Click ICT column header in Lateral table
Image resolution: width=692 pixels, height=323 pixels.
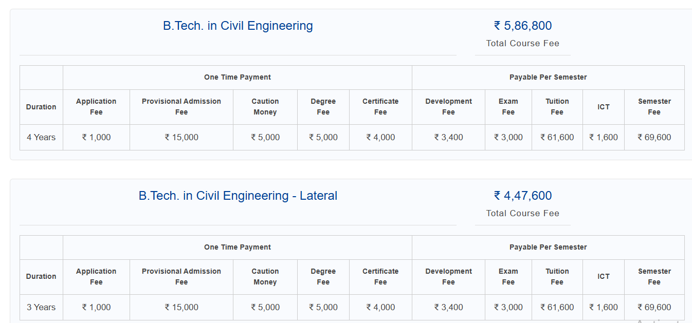(603, 276)
